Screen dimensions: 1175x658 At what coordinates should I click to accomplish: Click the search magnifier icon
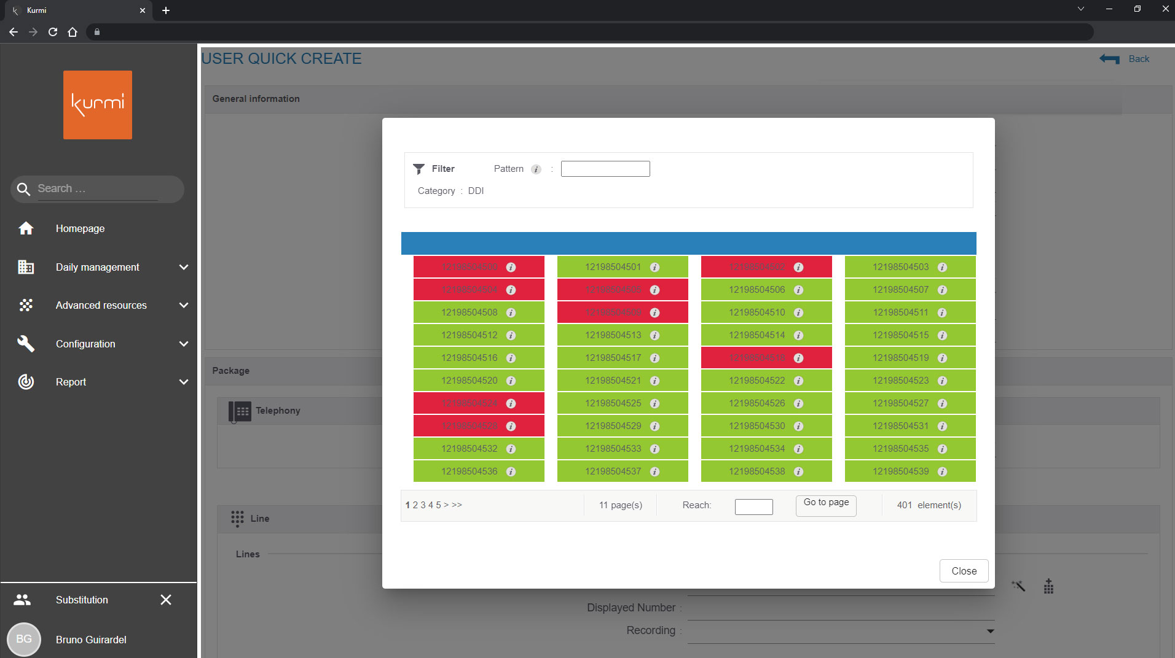[23, 189]
